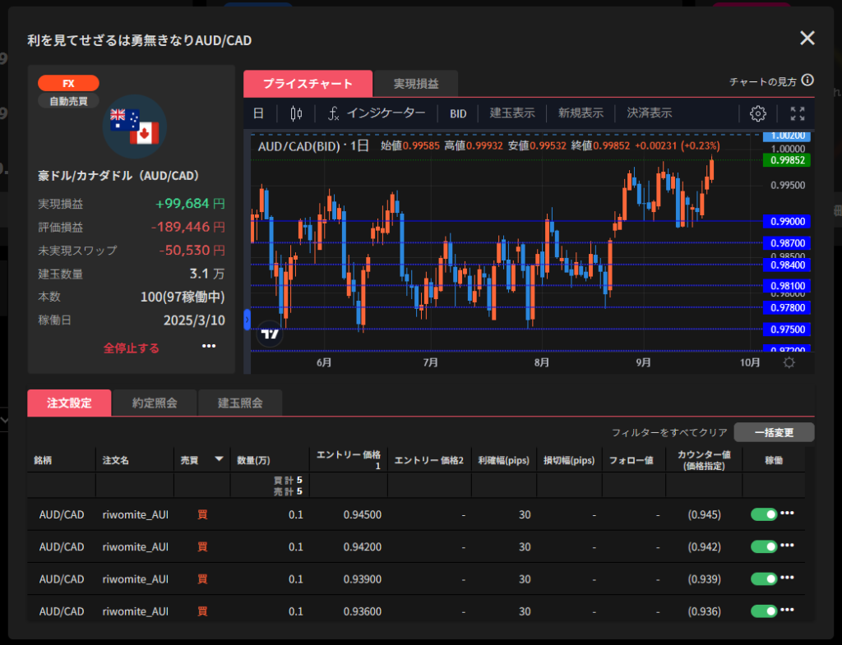842x645 pixels.
Task: Toggle 稼働 switch for the 0.93600 order
Action: pyautogui.click(x=764, y=611)
